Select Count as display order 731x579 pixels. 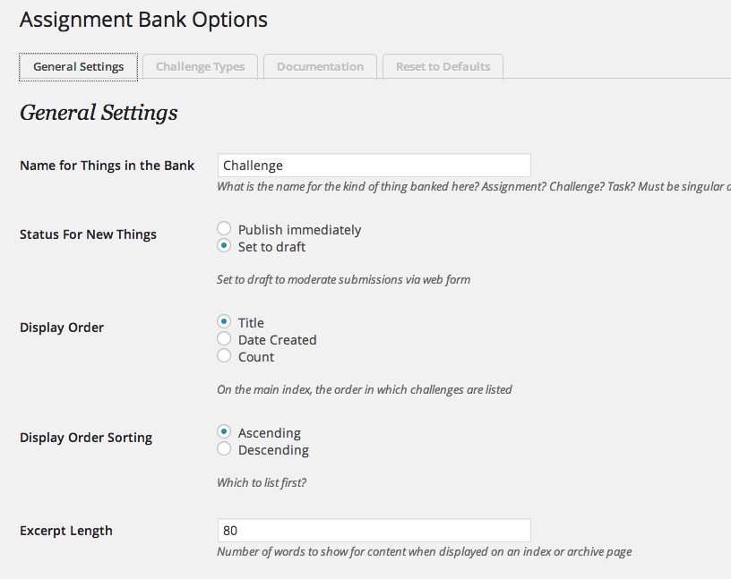click(224, 355)
